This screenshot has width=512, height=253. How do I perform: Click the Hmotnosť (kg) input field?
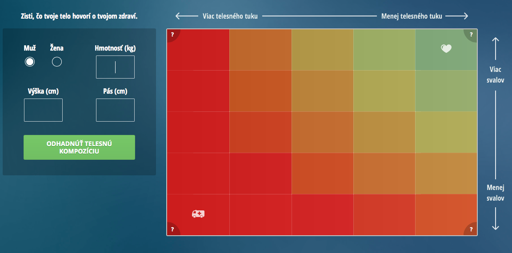pyautogui.click(x=115, y=67)
